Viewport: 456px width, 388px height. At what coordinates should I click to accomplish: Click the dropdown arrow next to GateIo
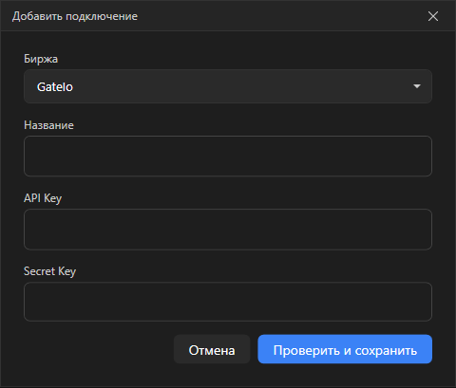[417, 86]
